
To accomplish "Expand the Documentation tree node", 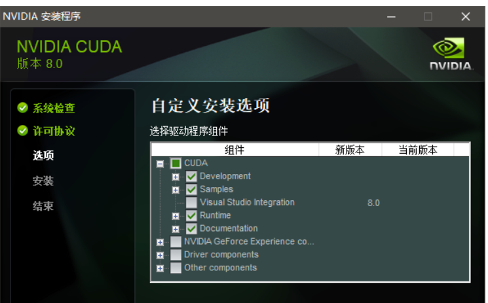I will click(x=176, y=229).
